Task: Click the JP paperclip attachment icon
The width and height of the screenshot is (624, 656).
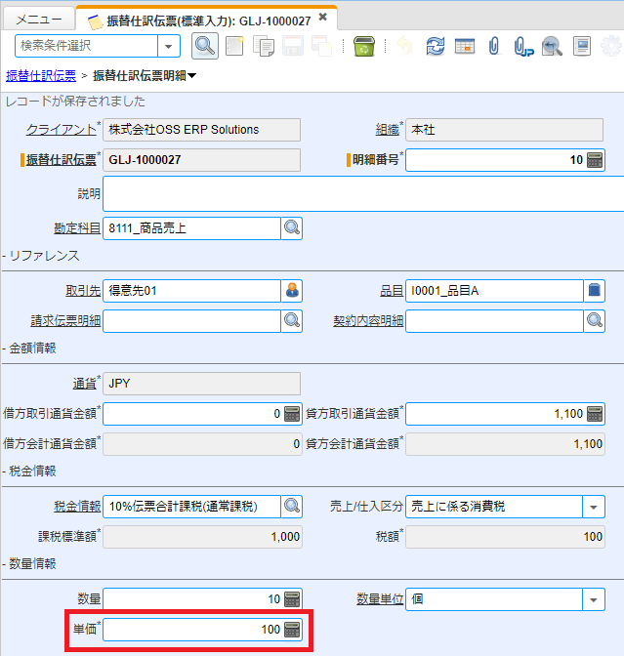Action: [x=523, y=46]
